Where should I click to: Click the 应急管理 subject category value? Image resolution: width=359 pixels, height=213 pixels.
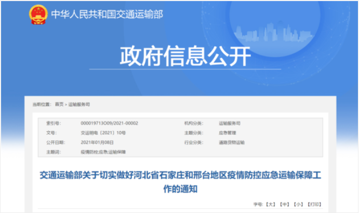point(227,133)
